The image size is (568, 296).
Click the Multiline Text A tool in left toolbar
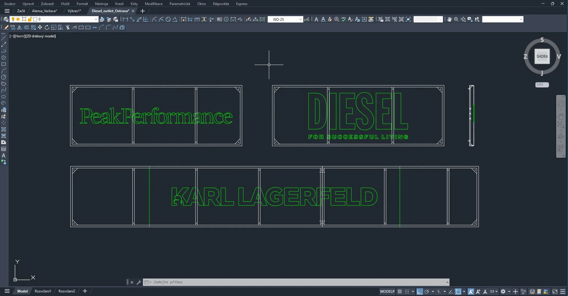tap(4, 155)
